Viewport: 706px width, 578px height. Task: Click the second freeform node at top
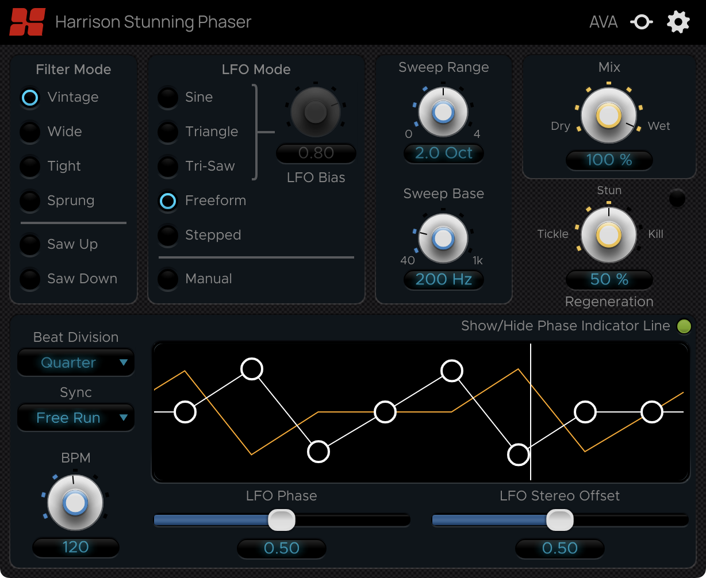click(252, 369)
